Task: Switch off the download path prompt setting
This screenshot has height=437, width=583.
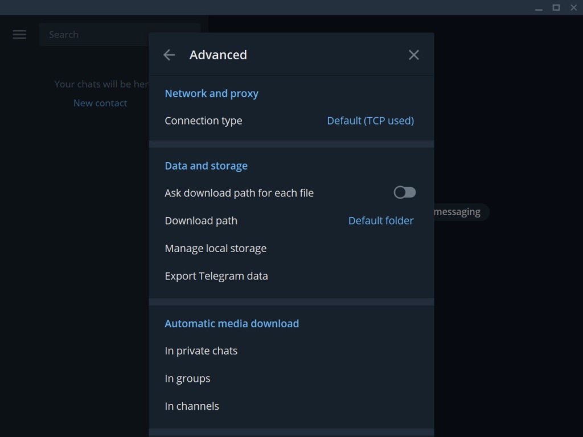Action: coord(404,192)
